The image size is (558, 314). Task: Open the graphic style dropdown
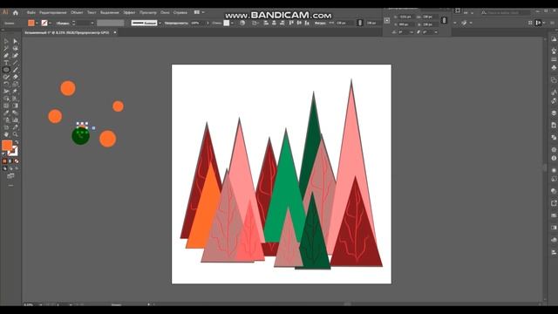click(x=232, y=23)
